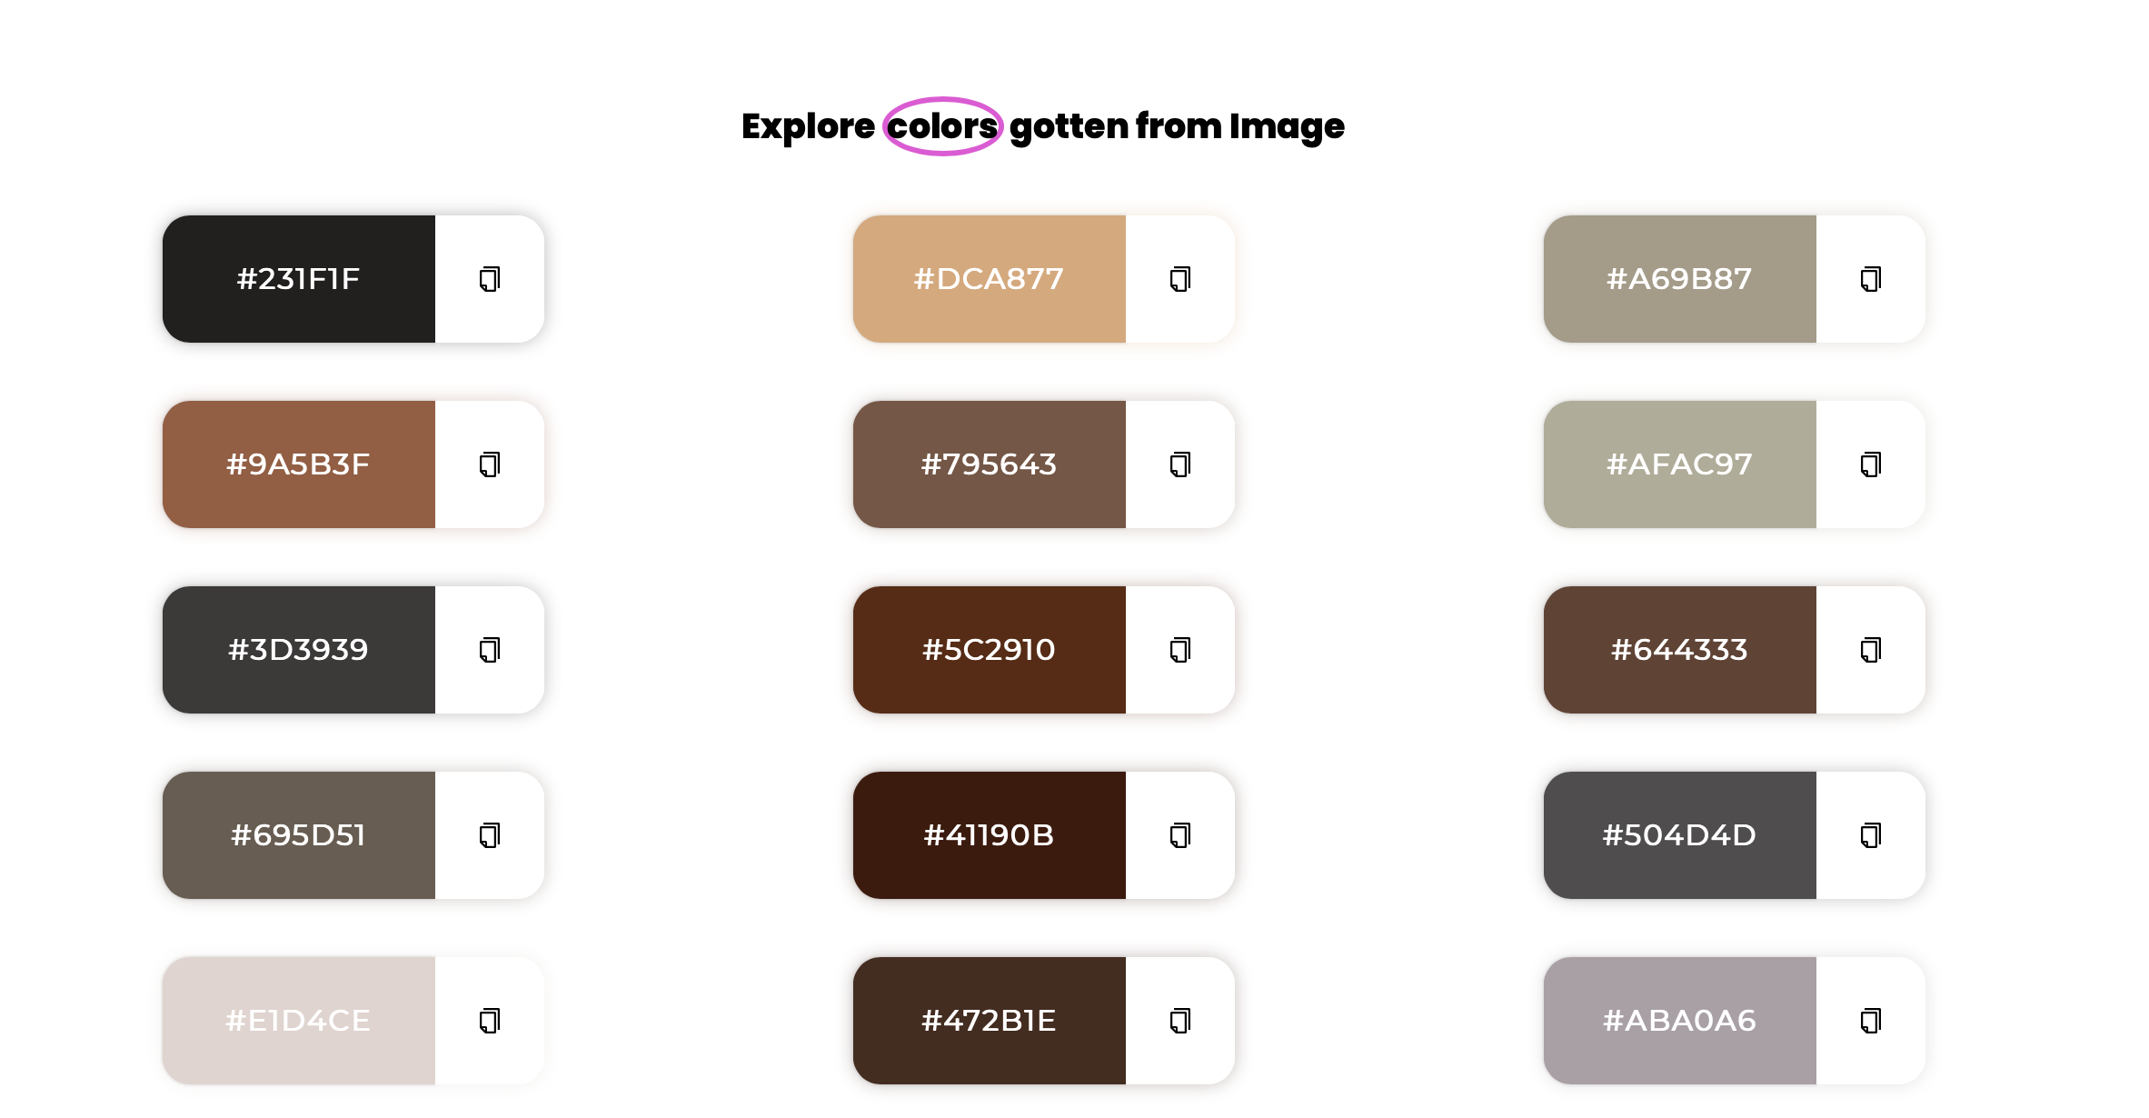Screen dimensions: 2149x1118
Task: Copy the #5C2910 color code
Action: point(1179,649)
